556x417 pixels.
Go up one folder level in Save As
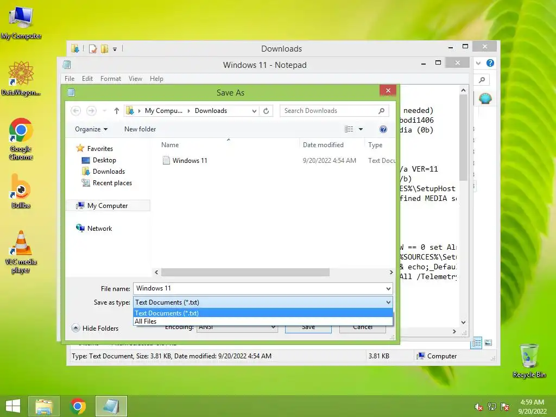click(117, 111)
